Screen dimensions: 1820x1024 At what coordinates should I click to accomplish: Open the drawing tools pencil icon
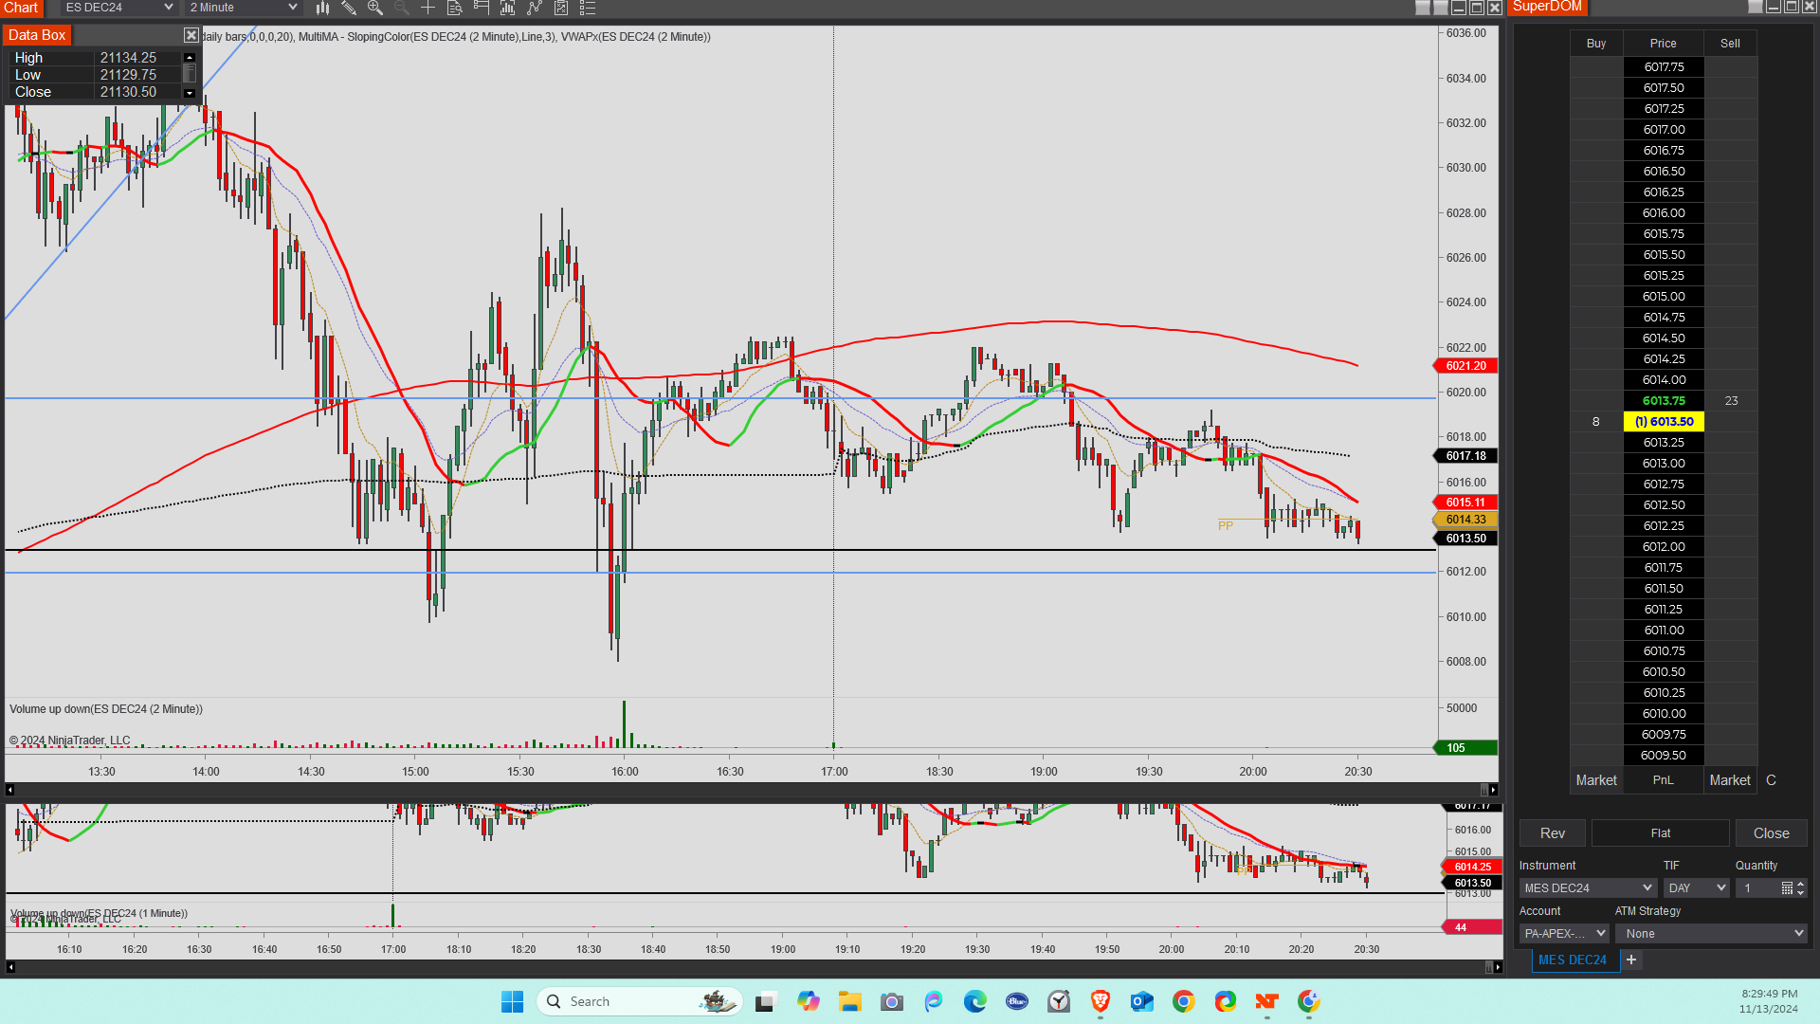pos(349,8)
